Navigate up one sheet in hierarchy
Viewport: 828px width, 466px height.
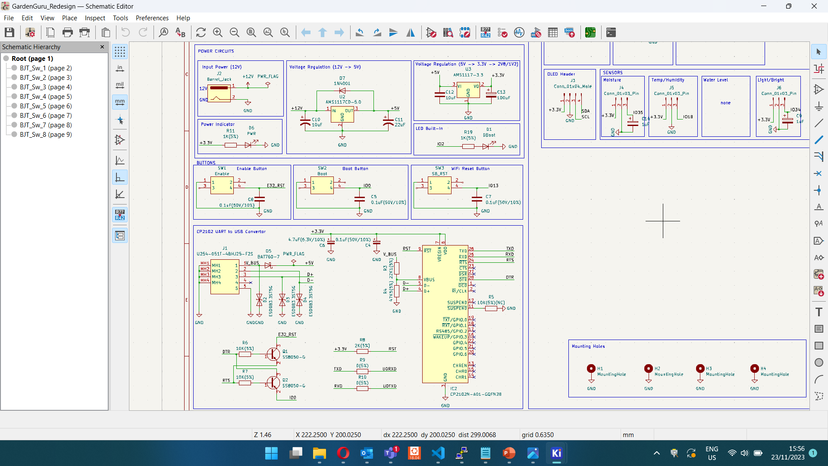[x=323, y=32]
